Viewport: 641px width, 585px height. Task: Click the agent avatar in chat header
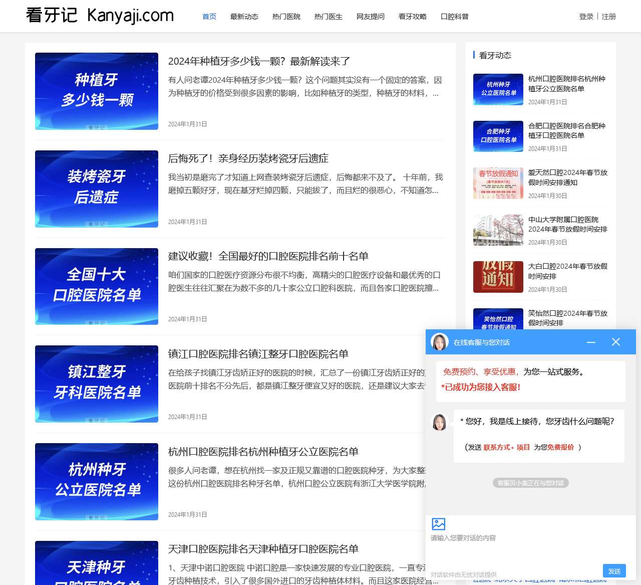point(440,342)
